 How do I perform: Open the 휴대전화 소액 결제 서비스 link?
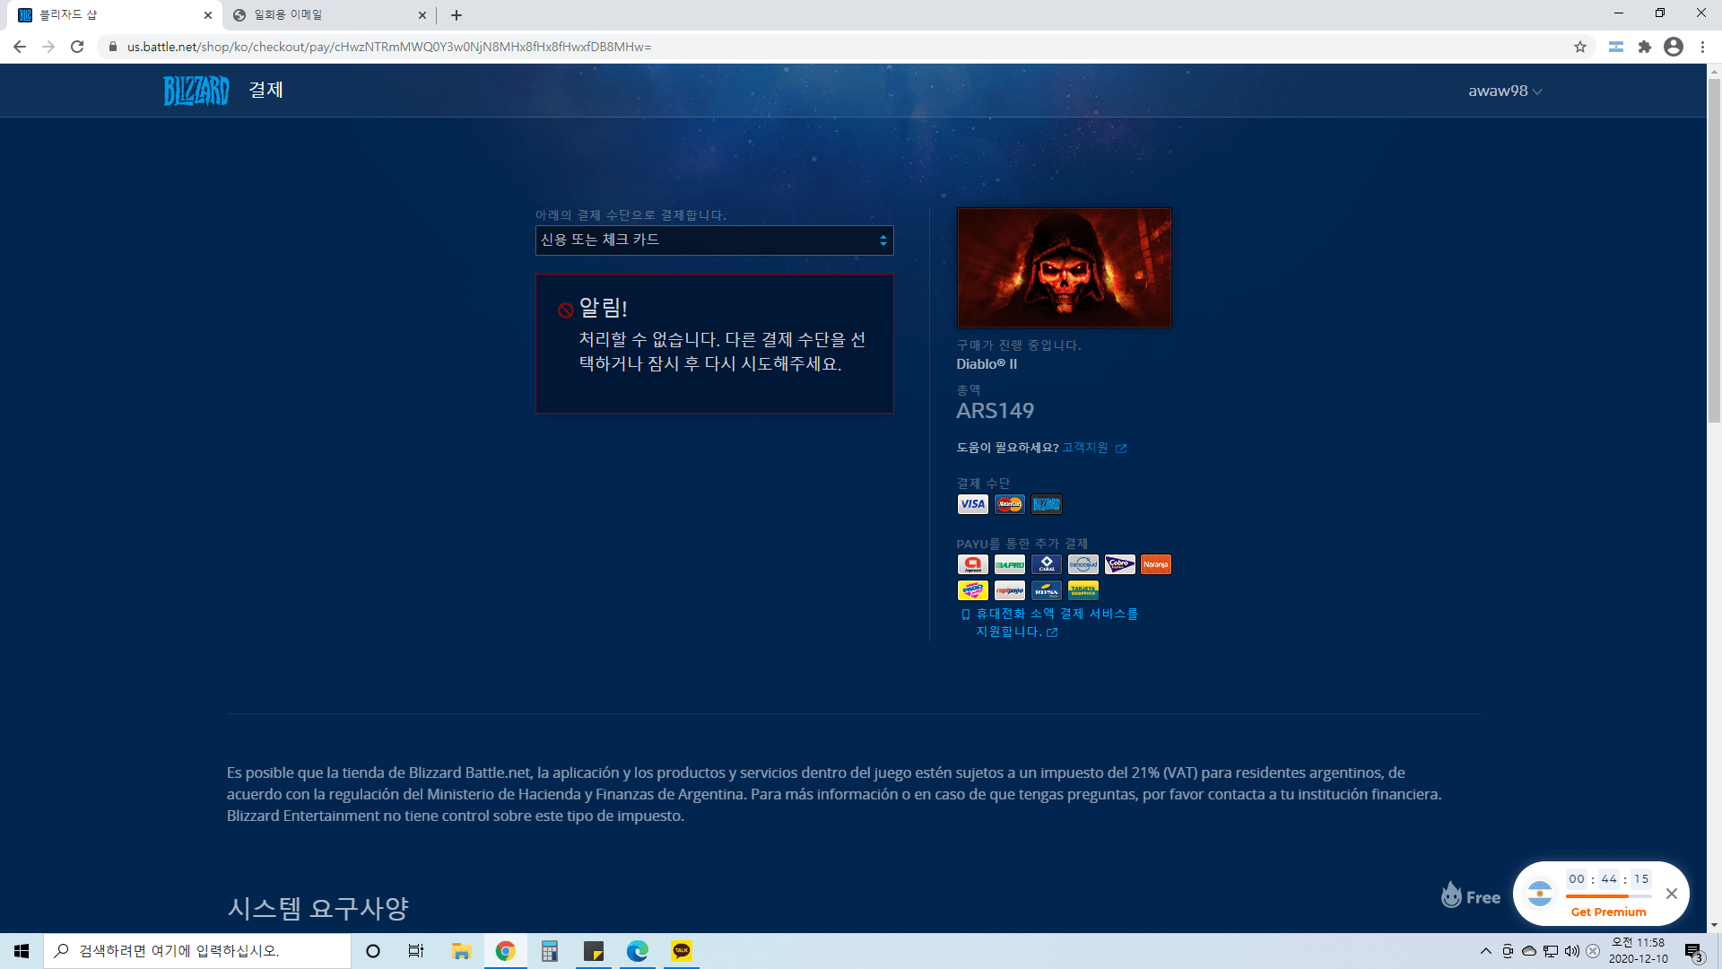coord(1056,623)
